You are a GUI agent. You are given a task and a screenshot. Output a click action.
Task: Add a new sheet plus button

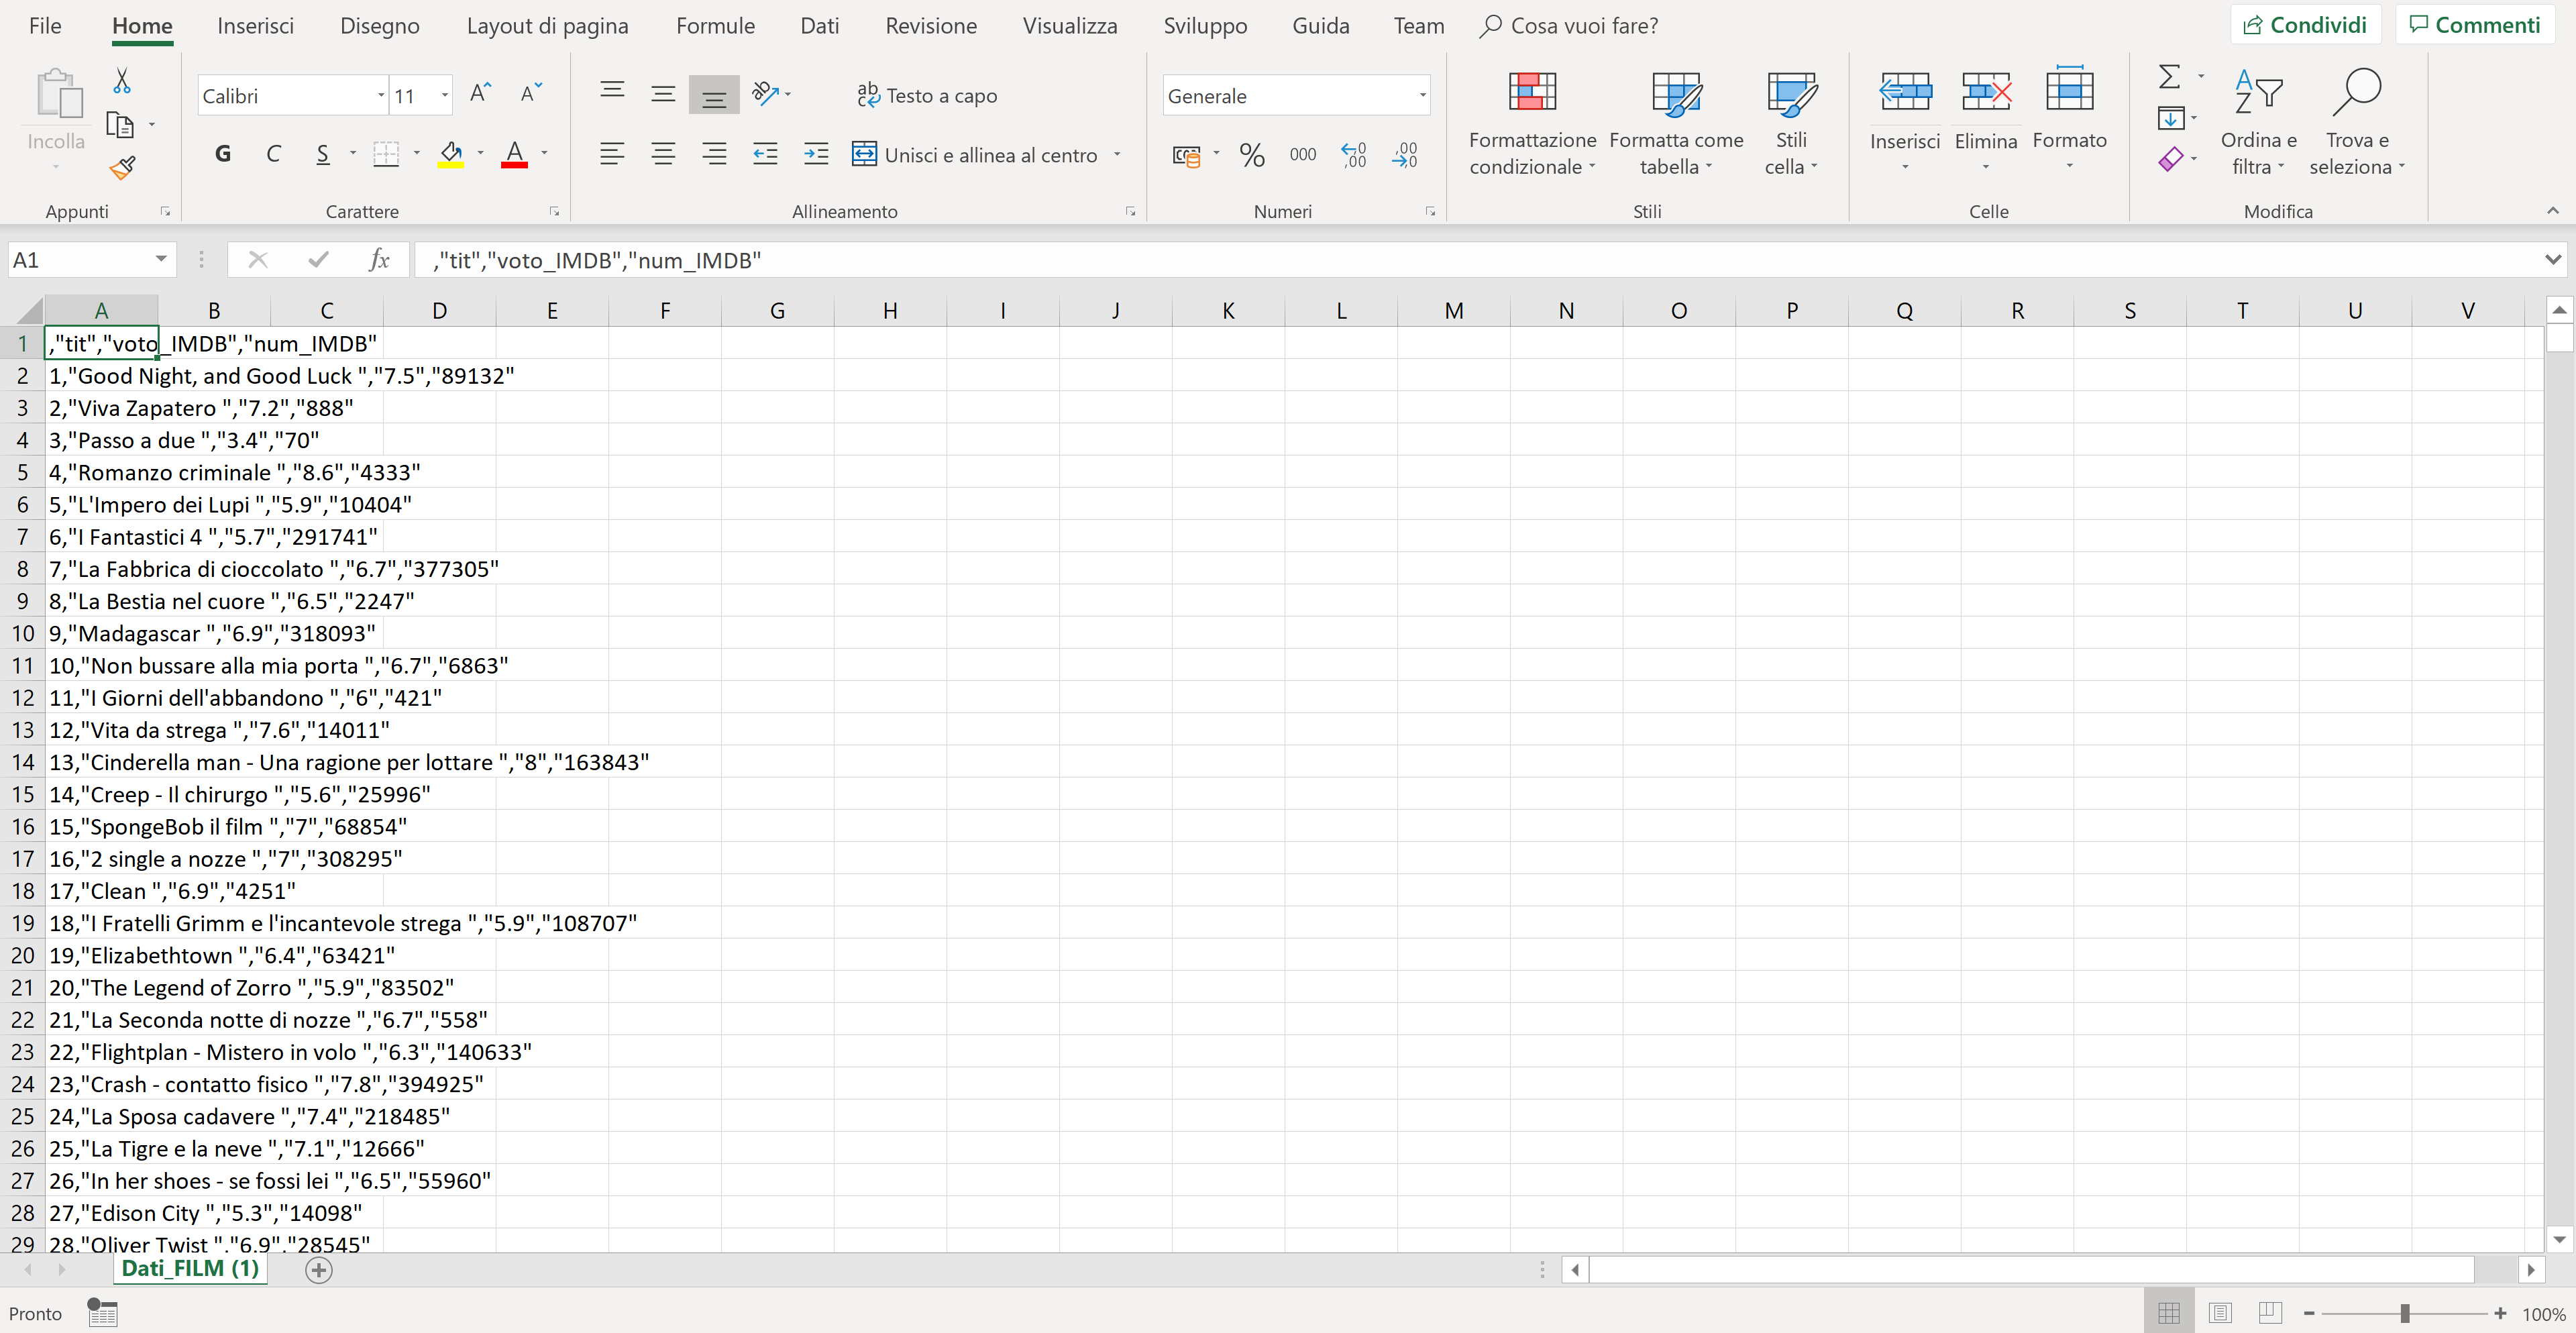[x=318, y=1270]
